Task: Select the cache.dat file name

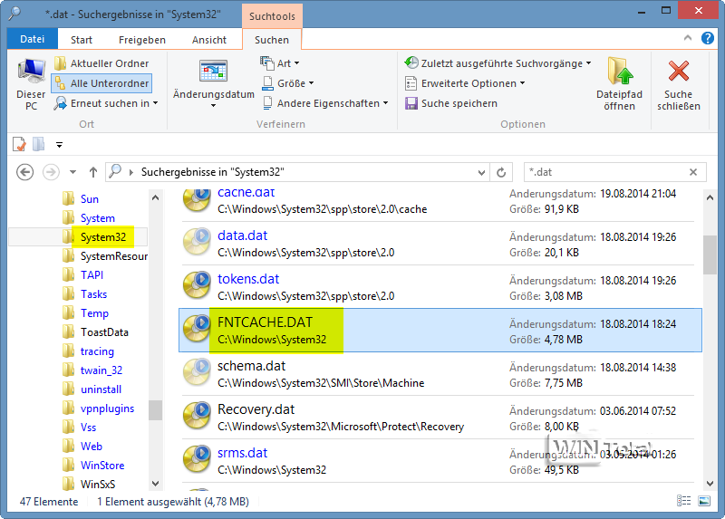Action: pyautogui.click(x=246, y=192)
